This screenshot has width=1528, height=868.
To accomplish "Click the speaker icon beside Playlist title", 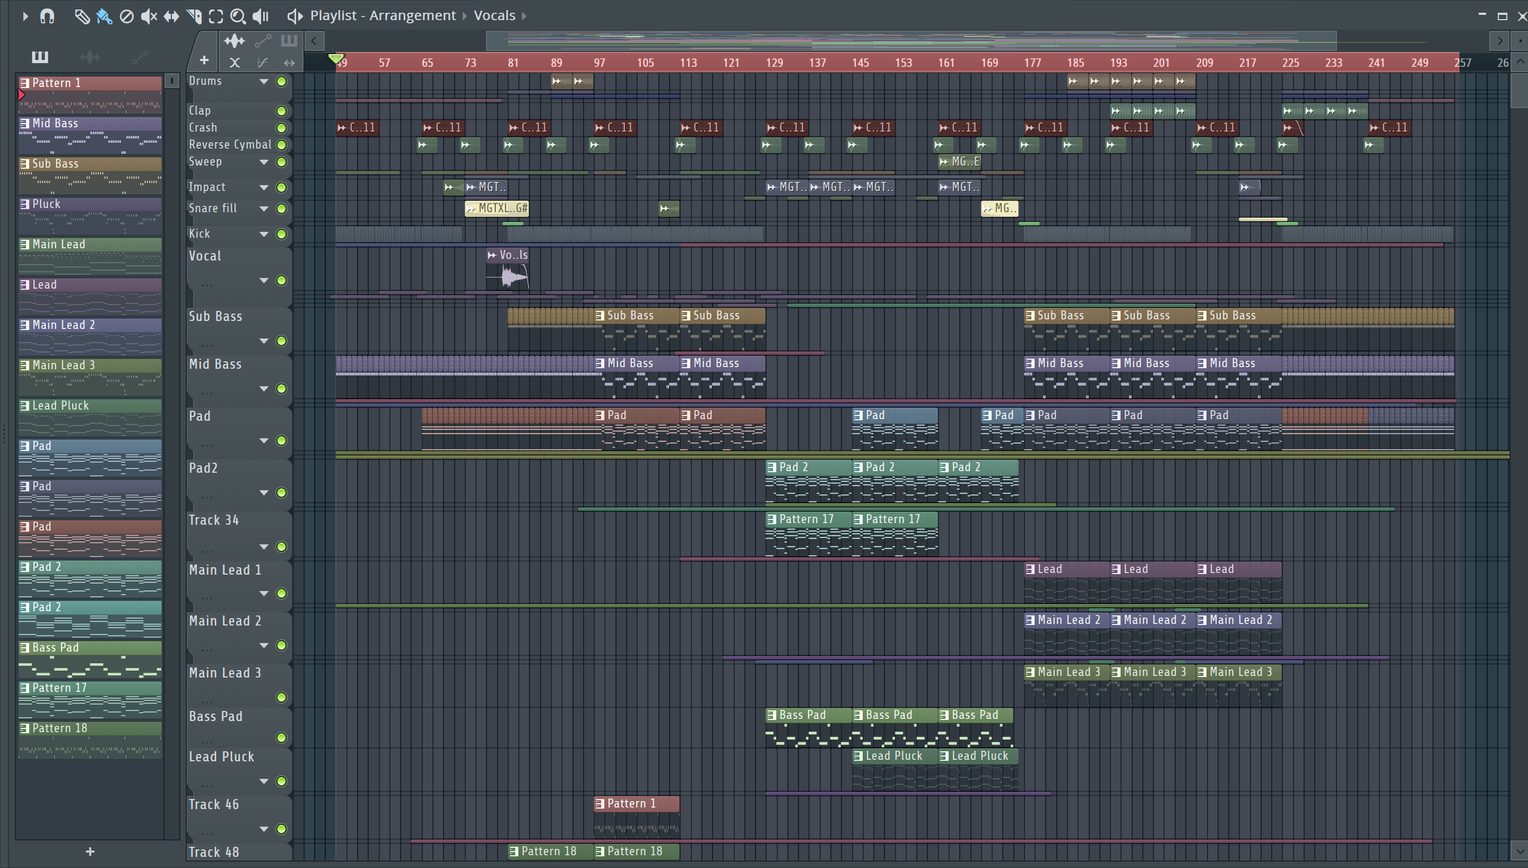I will 295,16.
